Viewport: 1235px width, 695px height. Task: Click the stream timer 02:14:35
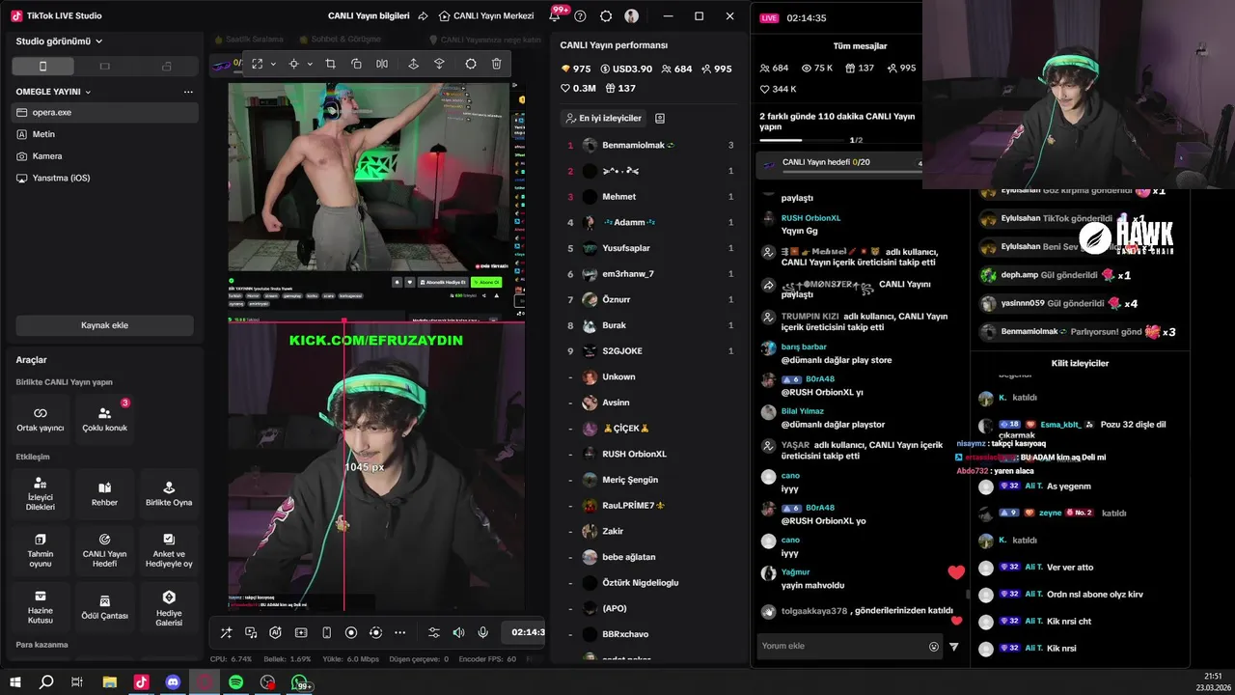click(x=806, y=17)
